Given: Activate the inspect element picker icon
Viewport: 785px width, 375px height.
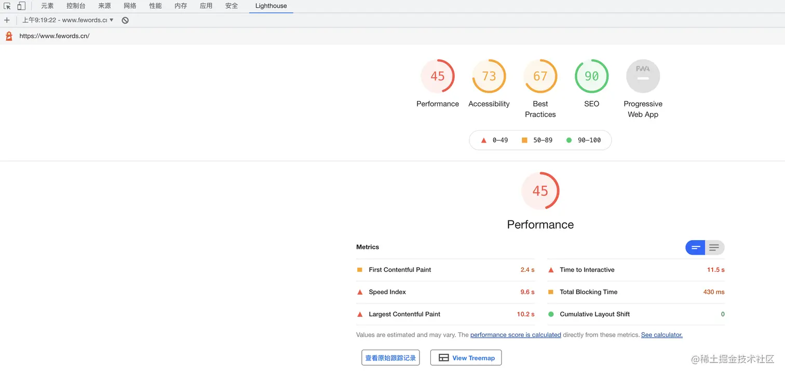Looking at the screenshot, I should pos(7,6).
